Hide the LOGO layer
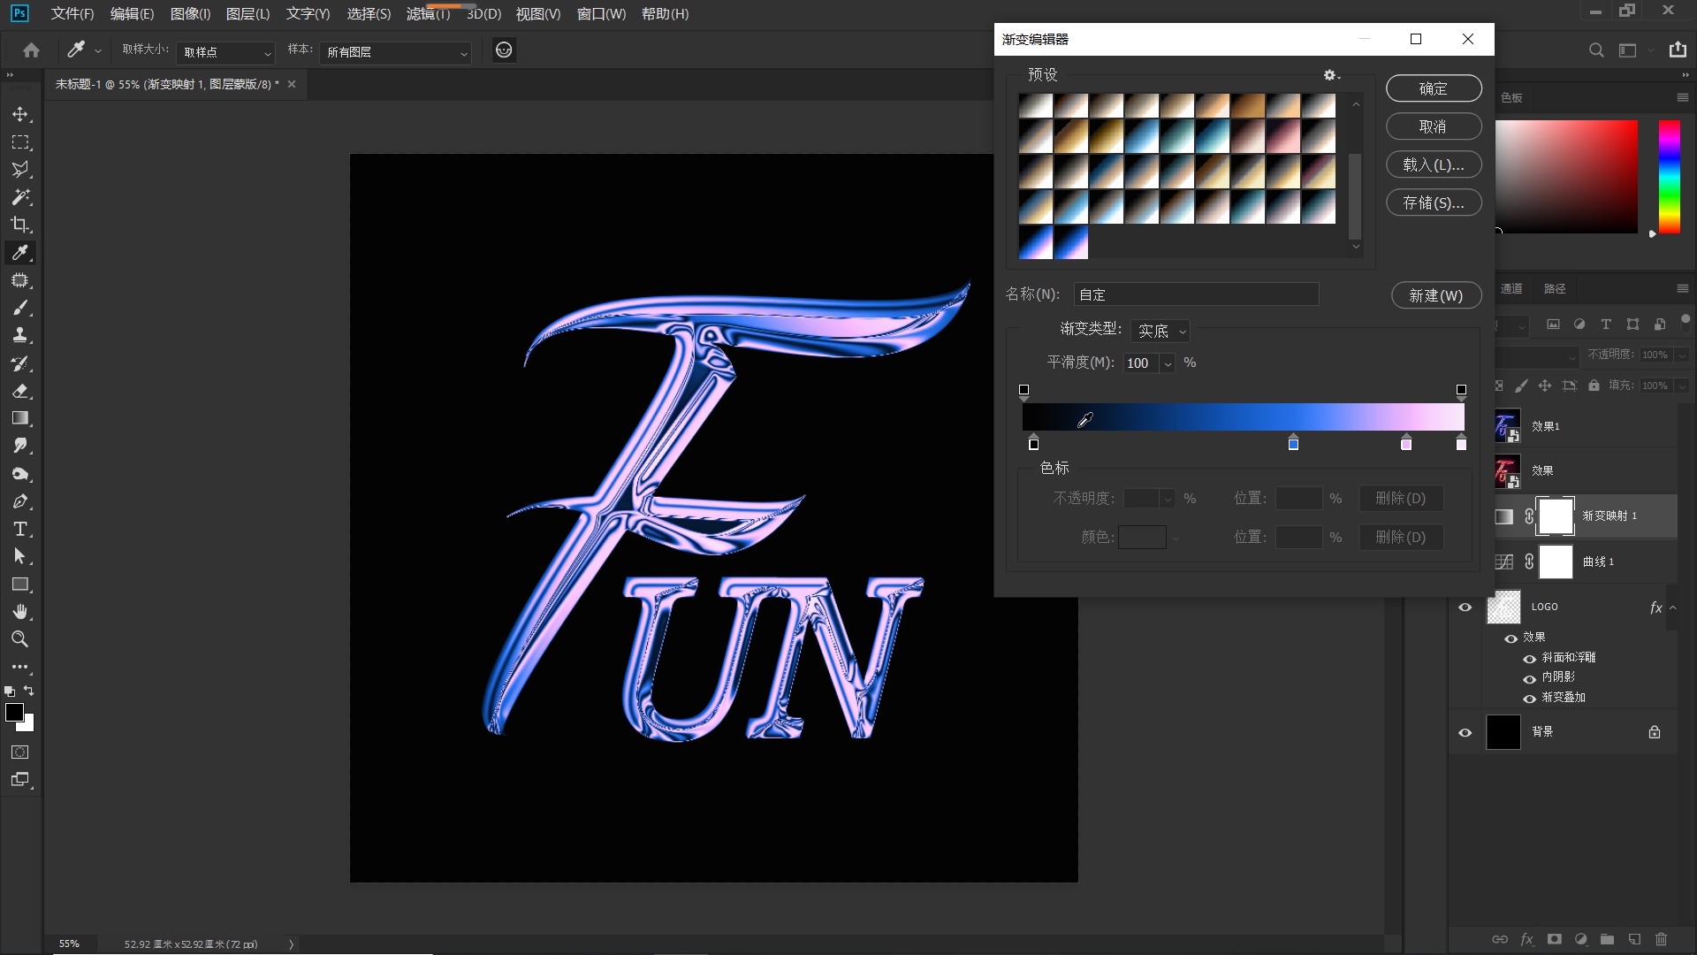Viewport: 1697px width, 955px height. point(1465,607)
